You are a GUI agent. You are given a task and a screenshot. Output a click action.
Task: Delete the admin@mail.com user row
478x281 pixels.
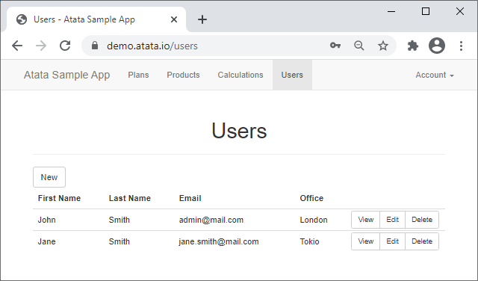pos(422,220)
